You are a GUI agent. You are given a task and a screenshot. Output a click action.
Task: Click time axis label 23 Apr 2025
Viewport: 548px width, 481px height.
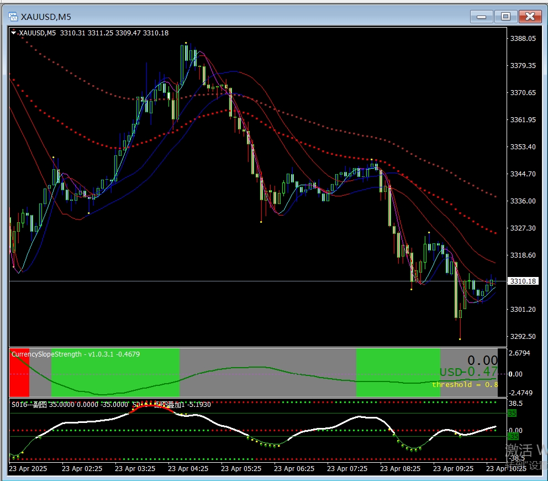tap(28, 469)
